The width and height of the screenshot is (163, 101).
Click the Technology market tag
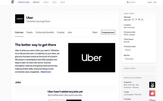pos(129,59)
